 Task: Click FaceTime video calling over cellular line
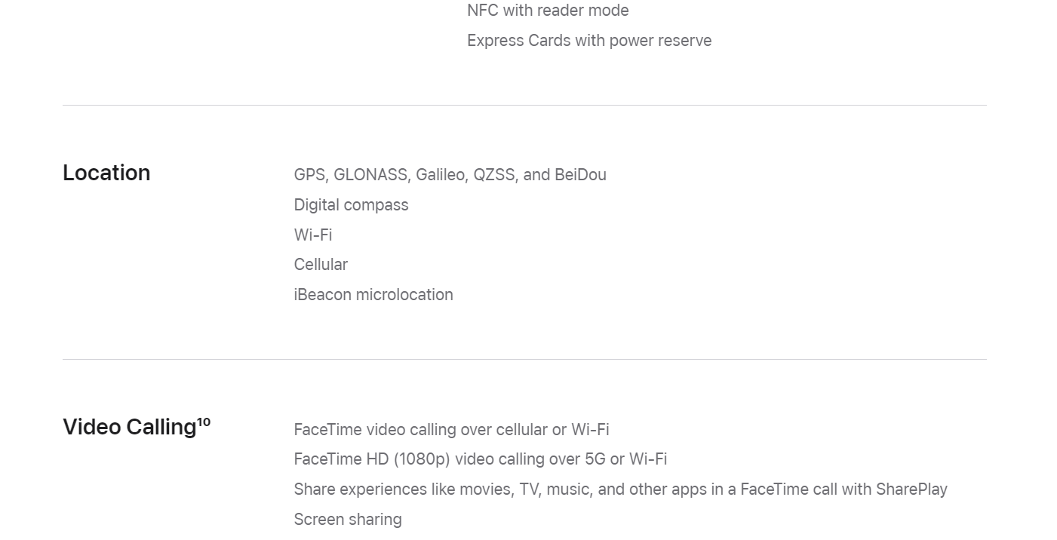(451, 430)
